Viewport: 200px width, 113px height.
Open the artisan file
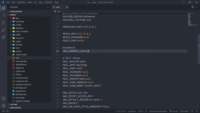pyautogui.click(x=29, y=74)
